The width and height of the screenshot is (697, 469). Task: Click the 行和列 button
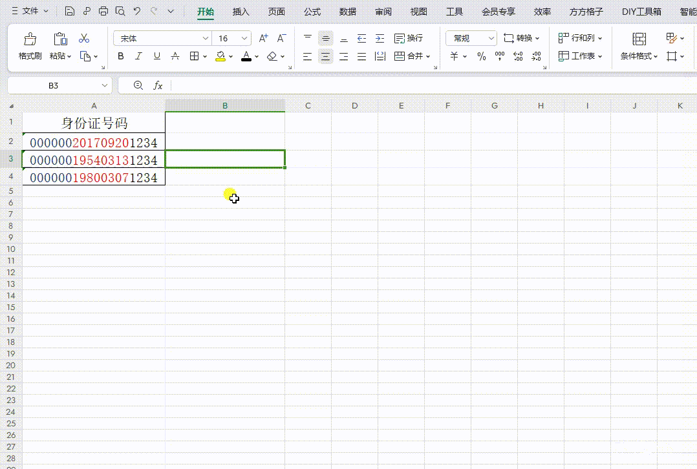pyautogui.click(x=580, y=38)
